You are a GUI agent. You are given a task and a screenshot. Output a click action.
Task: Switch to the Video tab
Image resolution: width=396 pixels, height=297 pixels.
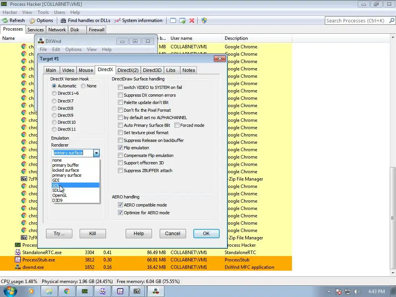[68, 70]
